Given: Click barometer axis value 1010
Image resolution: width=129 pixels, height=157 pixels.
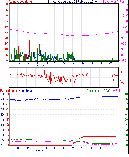Looking at the screenshot, I should coord(124,21).
